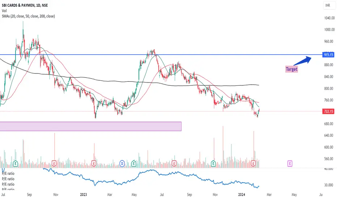This screenshot has height=199, width=337.
Task: Click the 1040.00 price axis label
Action: (329, 18)
